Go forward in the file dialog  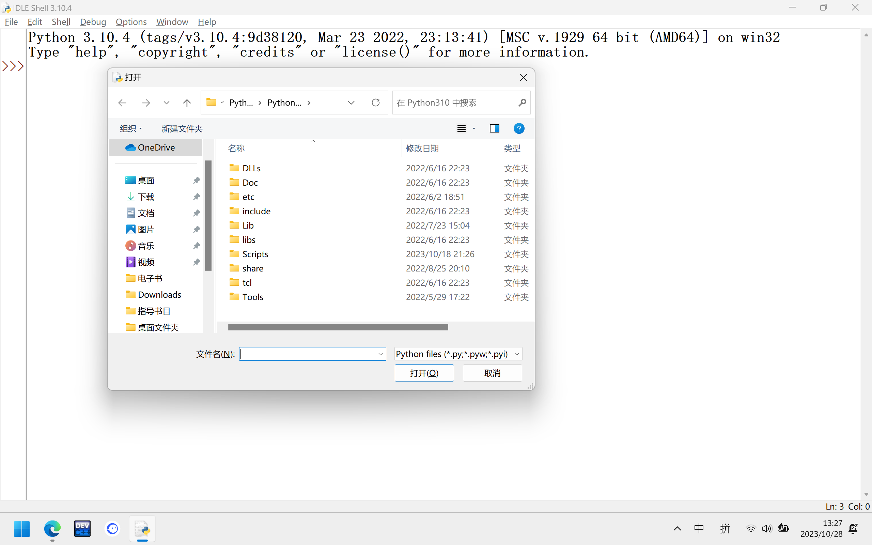coord(145,103)
